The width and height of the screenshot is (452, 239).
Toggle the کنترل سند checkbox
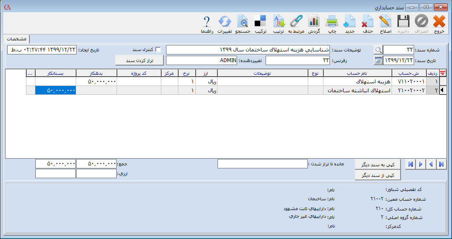click(158, 50)
